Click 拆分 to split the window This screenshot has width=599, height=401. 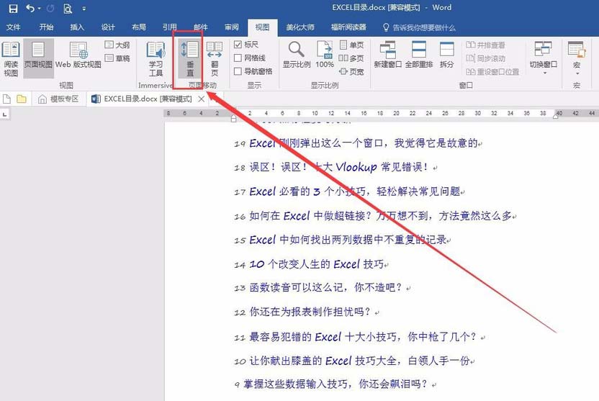(x=446, y=55)
